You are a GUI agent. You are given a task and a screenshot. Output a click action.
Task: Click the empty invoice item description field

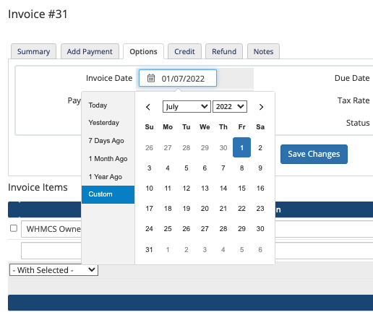pos(51,251)
